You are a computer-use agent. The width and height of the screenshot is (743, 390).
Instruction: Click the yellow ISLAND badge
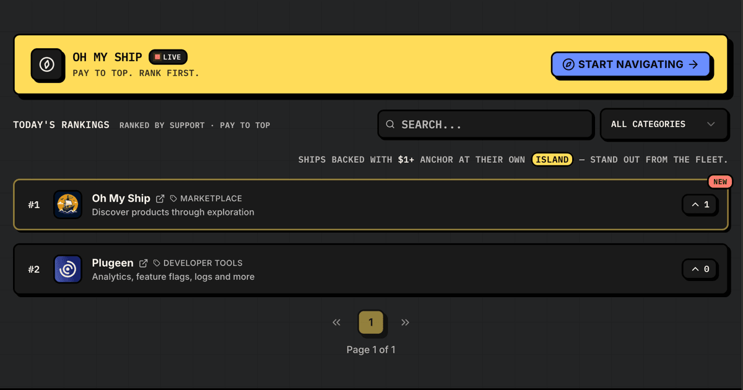coord(552,160)
